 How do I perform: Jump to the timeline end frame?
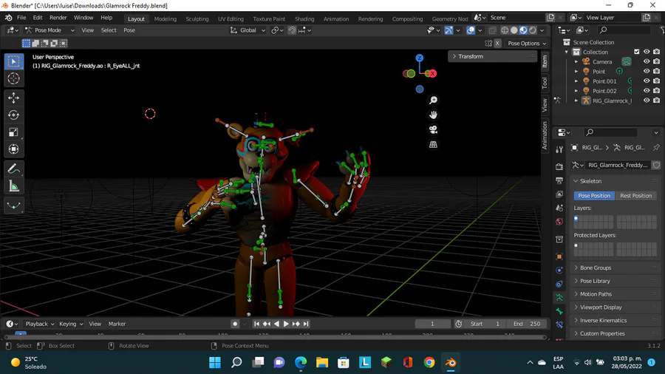[x=306, y=324]
